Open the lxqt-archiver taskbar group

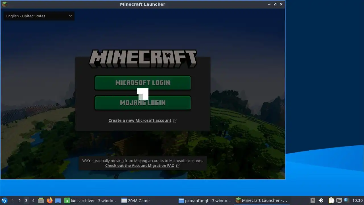coord(91,200)
